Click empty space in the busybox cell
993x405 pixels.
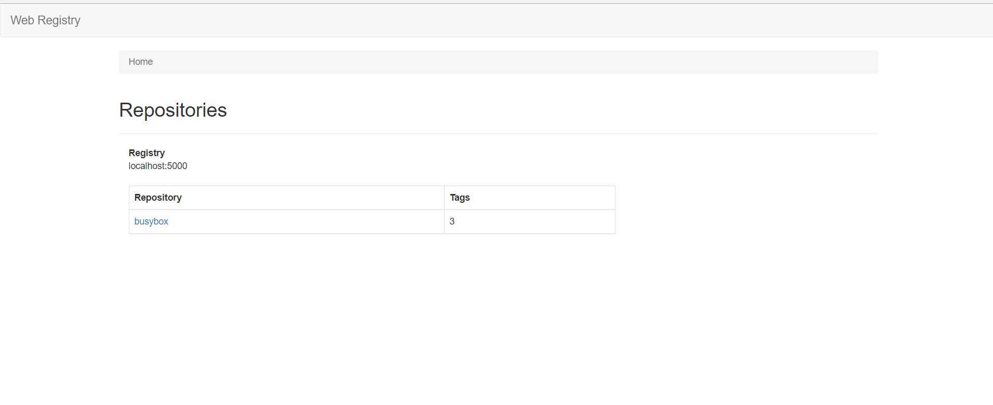[312, 221]
